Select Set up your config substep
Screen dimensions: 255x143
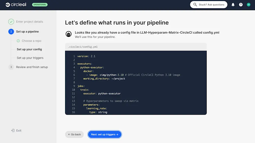pos(29,49)
